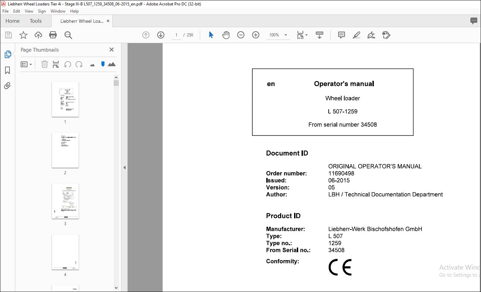The height and width of the screenshot is (292, 481).
Task: Click the insert page break icon
Action: (56, 64)
